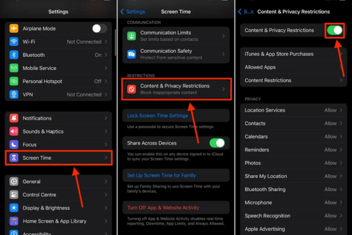The width and height of the screenshot is (352, 235).
Task: Open Apple Advertising row
Action: 293,229
